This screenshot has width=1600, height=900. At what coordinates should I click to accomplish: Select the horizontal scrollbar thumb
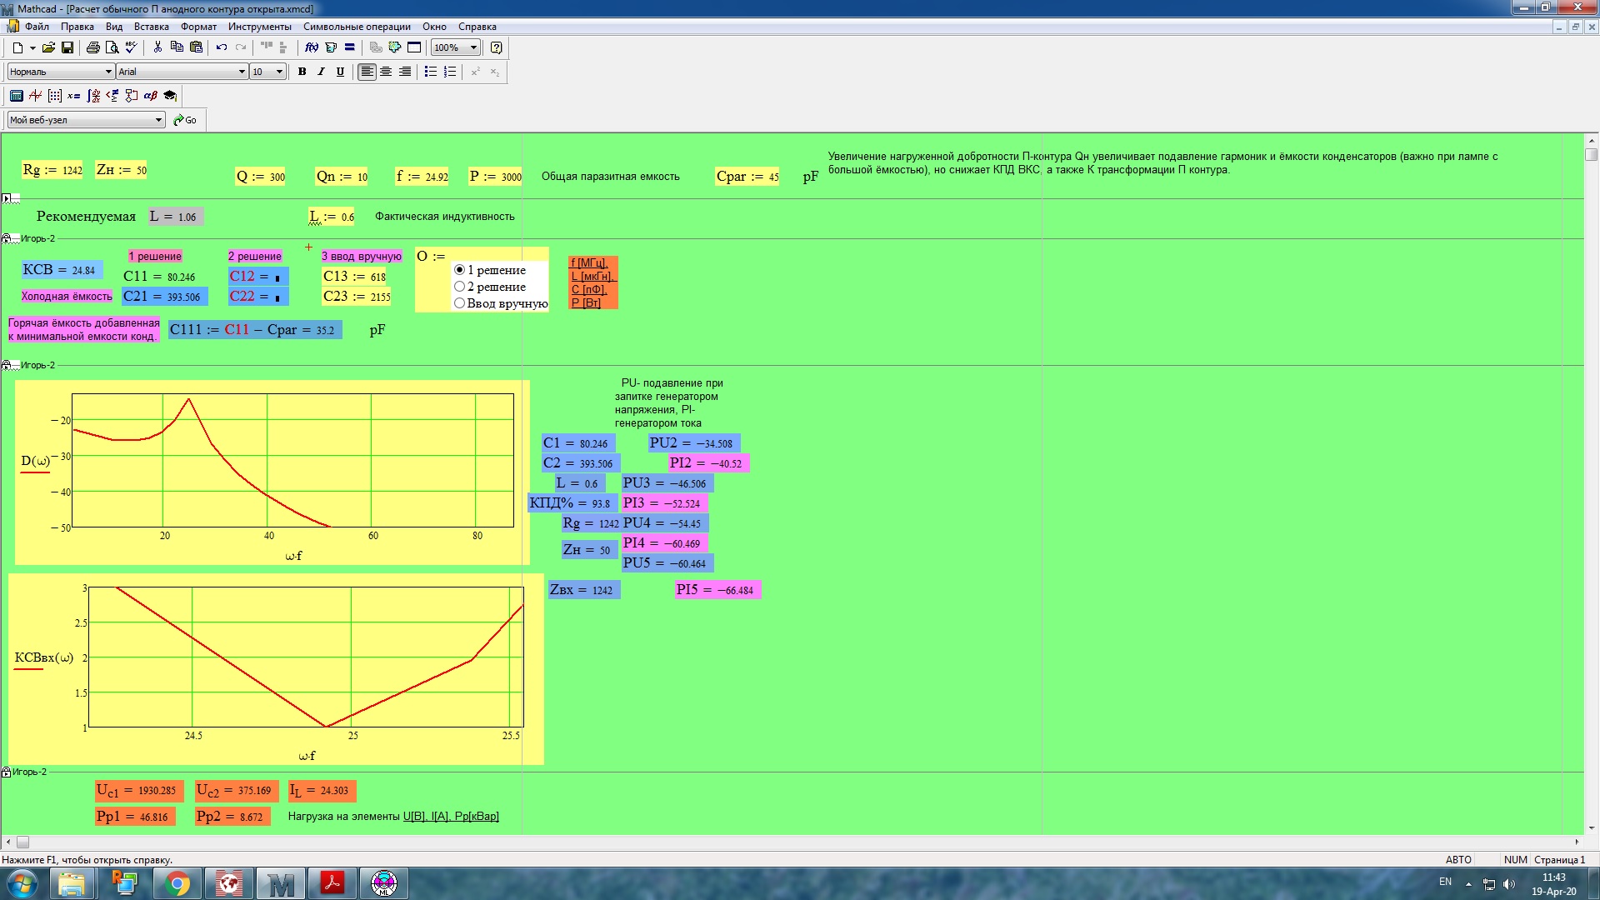click(22, 842)
